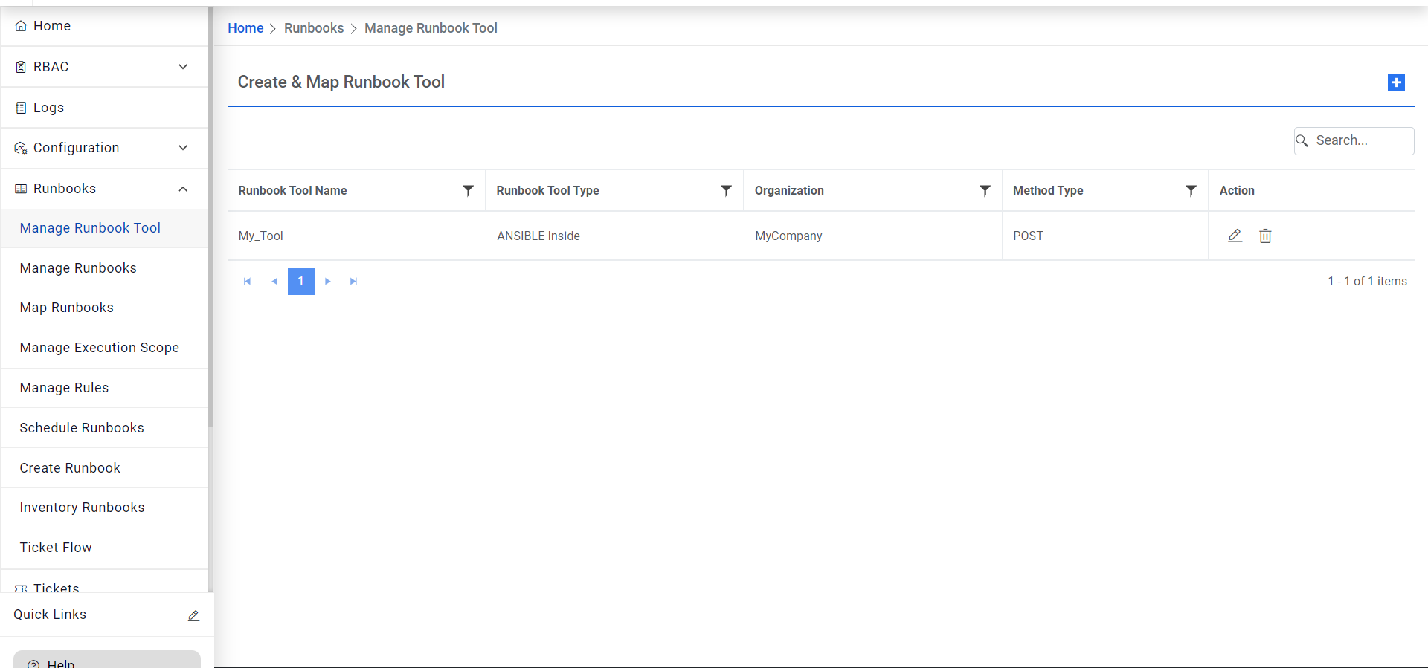Edit the My_Tool row with pencil icon
1428x668 pixels.
(x=1235, y=236)
